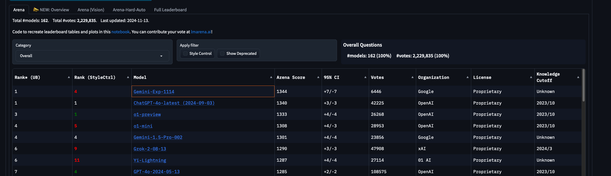Click the 95% CI cell +2/-2
The image size is (611, 176).
pos(345,171)
